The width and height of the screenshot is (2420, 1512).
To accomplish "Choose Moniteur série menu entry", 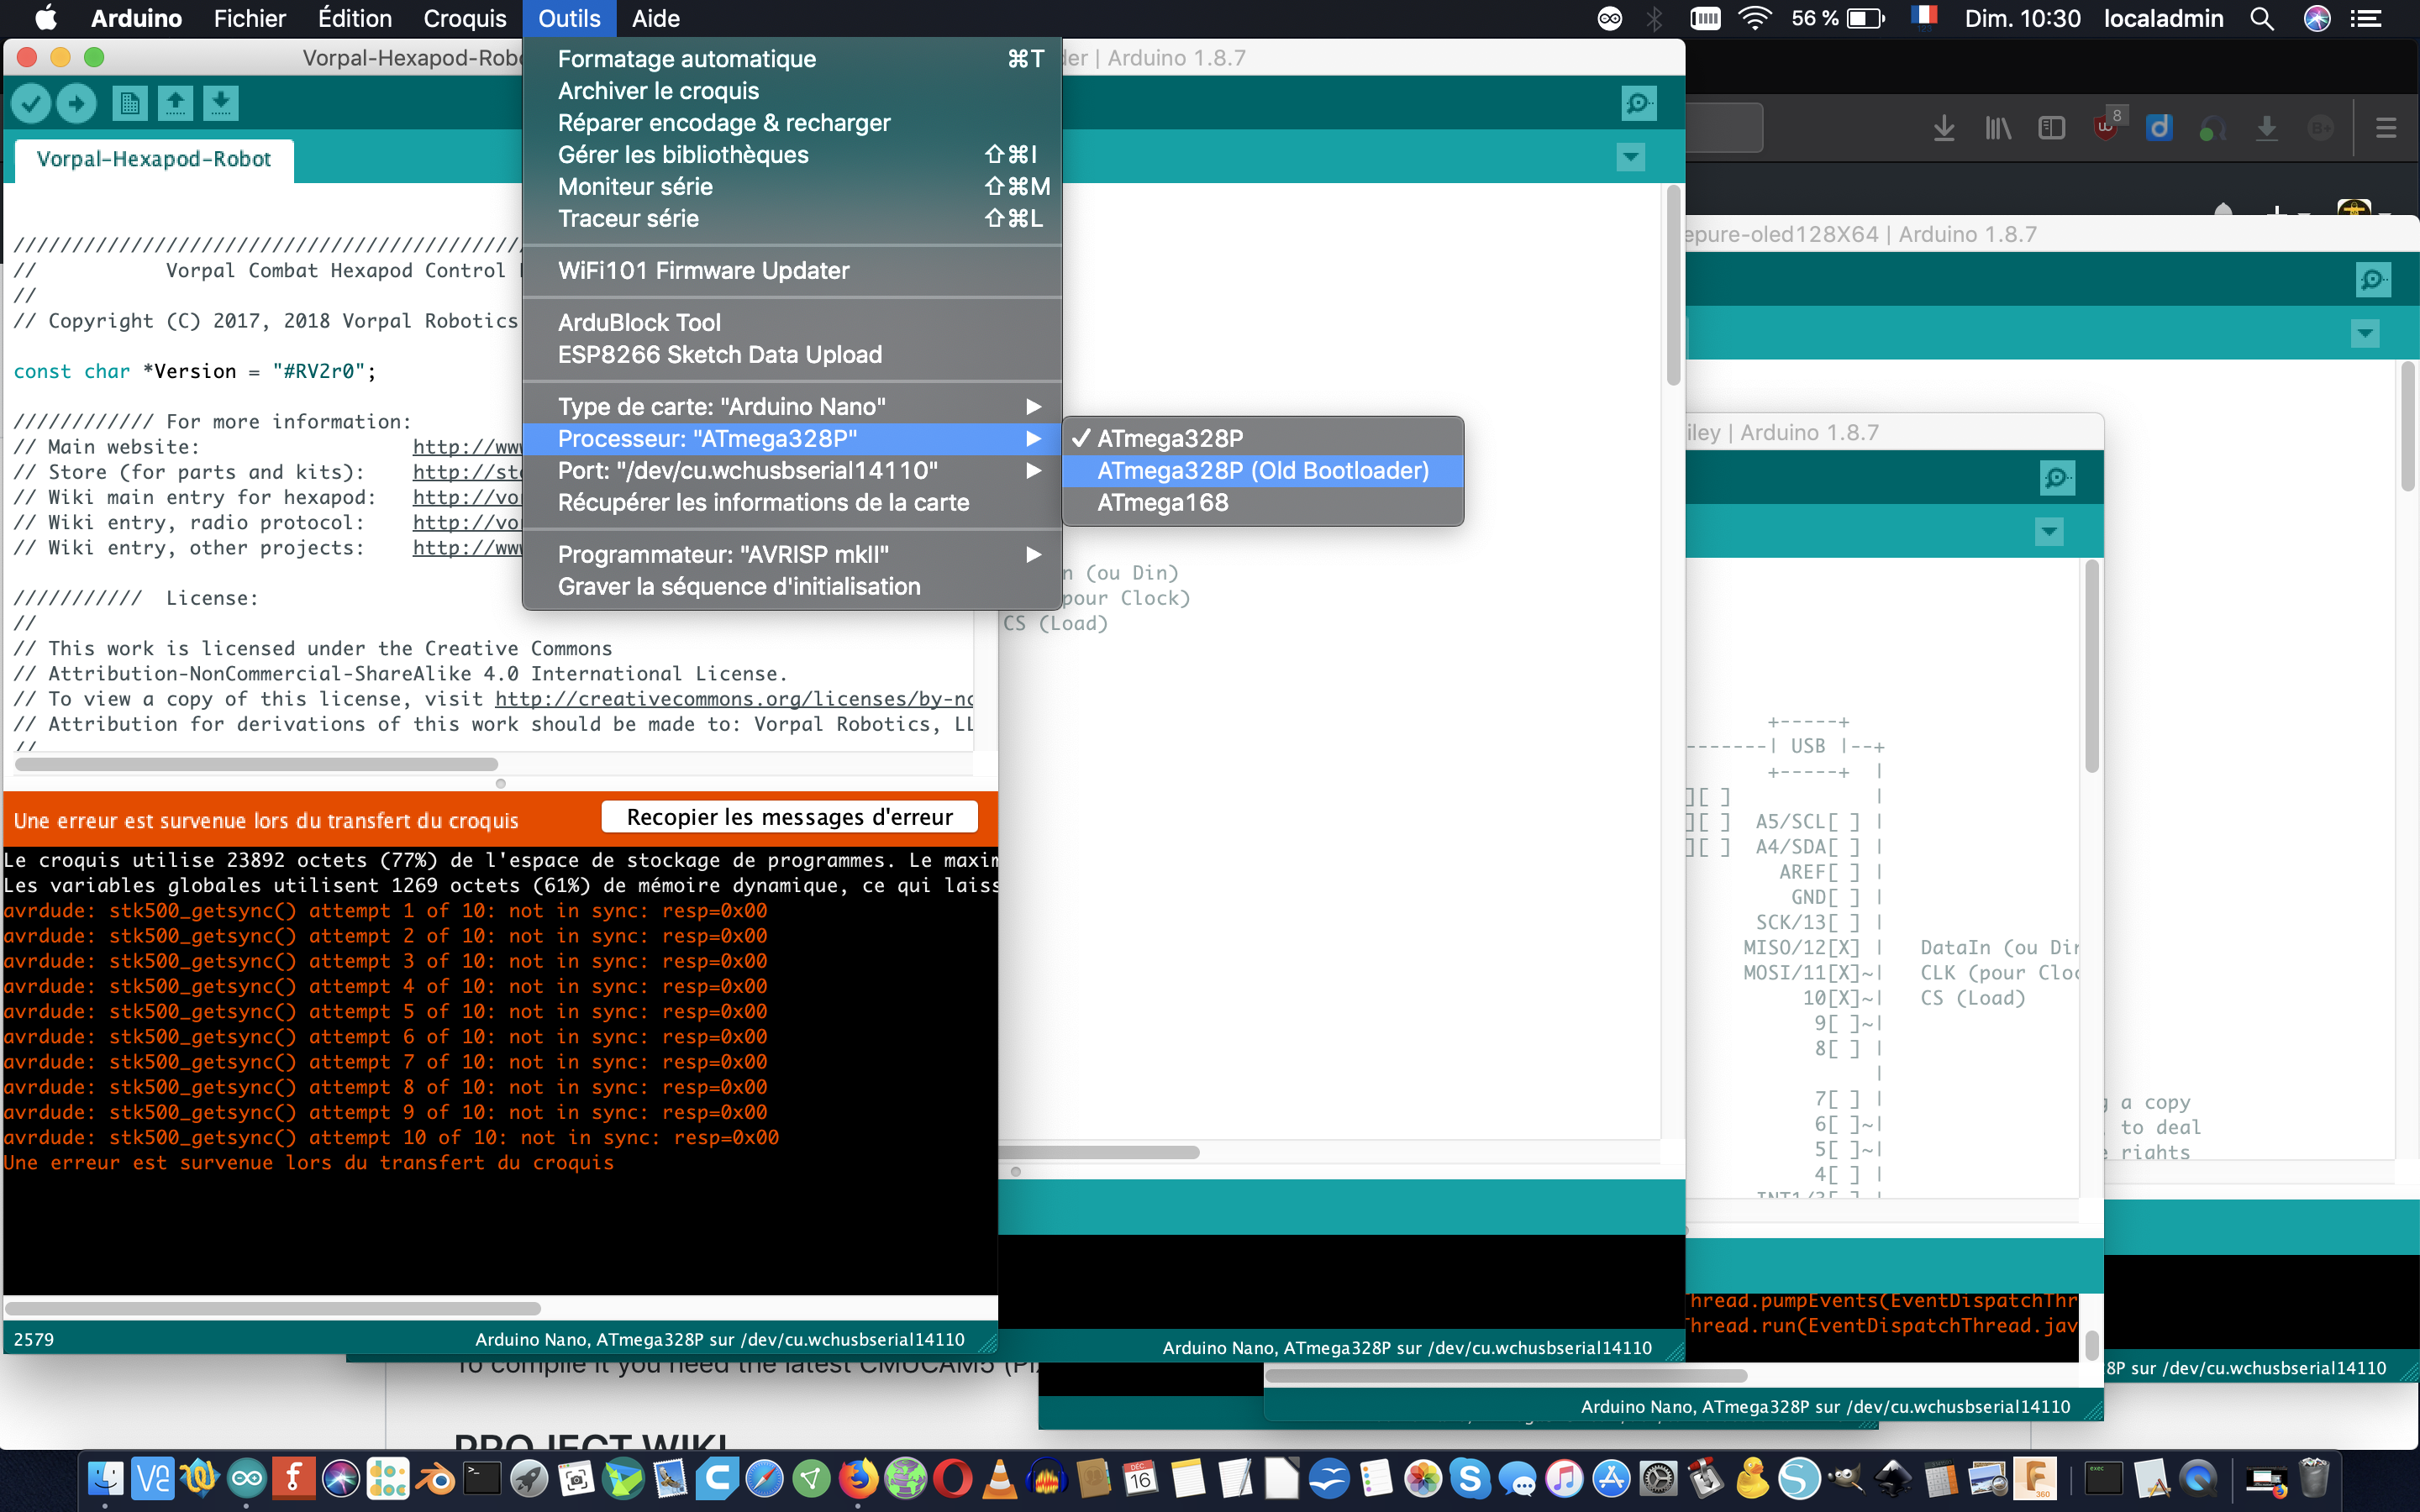I will pyautogui.click(x=635, y=187).
